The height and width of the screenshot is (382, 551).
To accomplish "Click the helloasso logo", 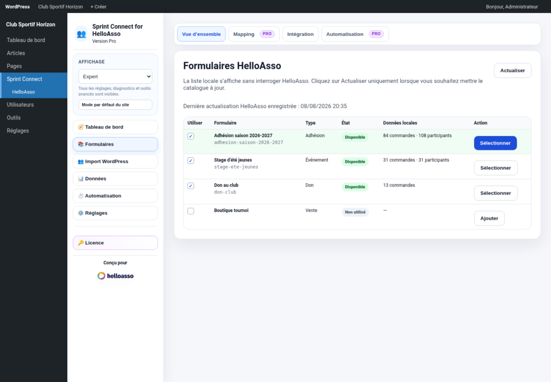I will 115,276.
